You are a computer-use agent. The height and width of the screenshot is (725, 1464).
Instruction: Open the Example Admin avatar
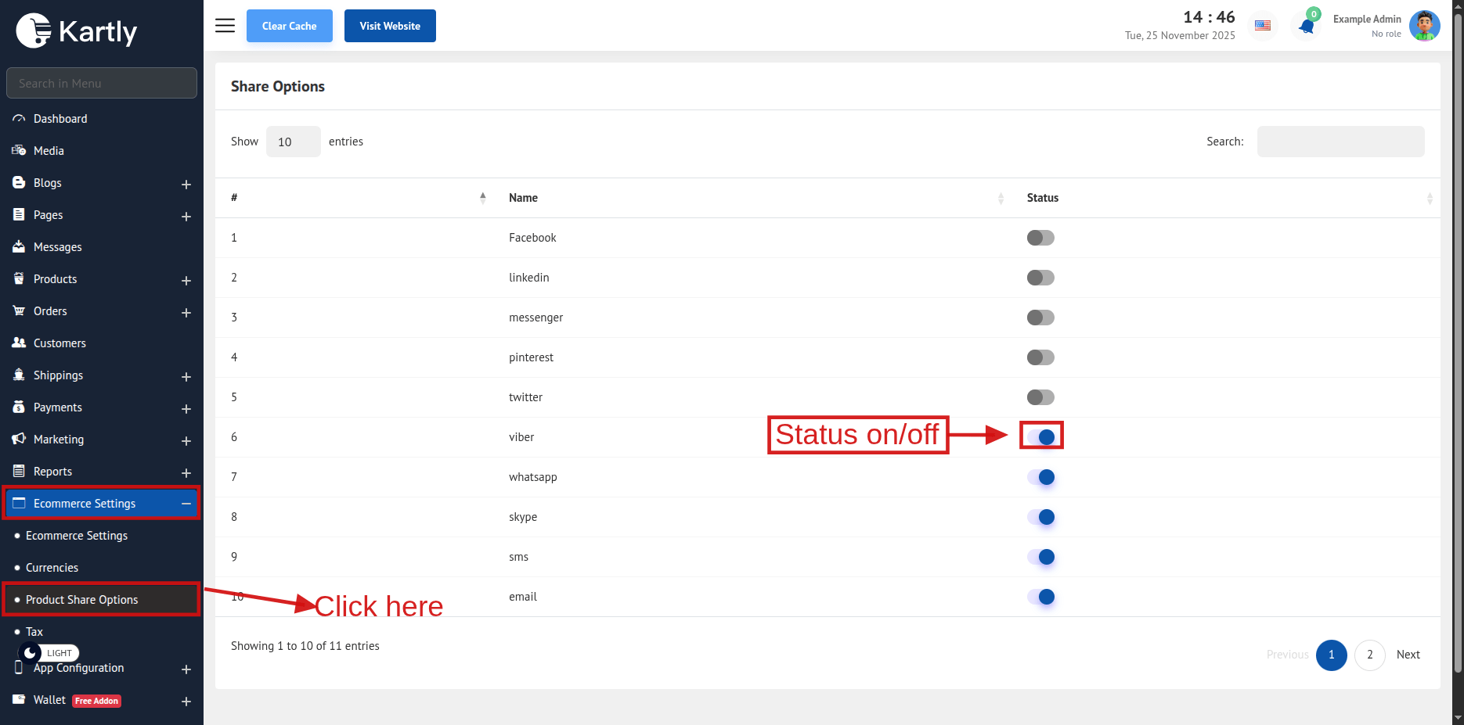(x=1423, y=26)
